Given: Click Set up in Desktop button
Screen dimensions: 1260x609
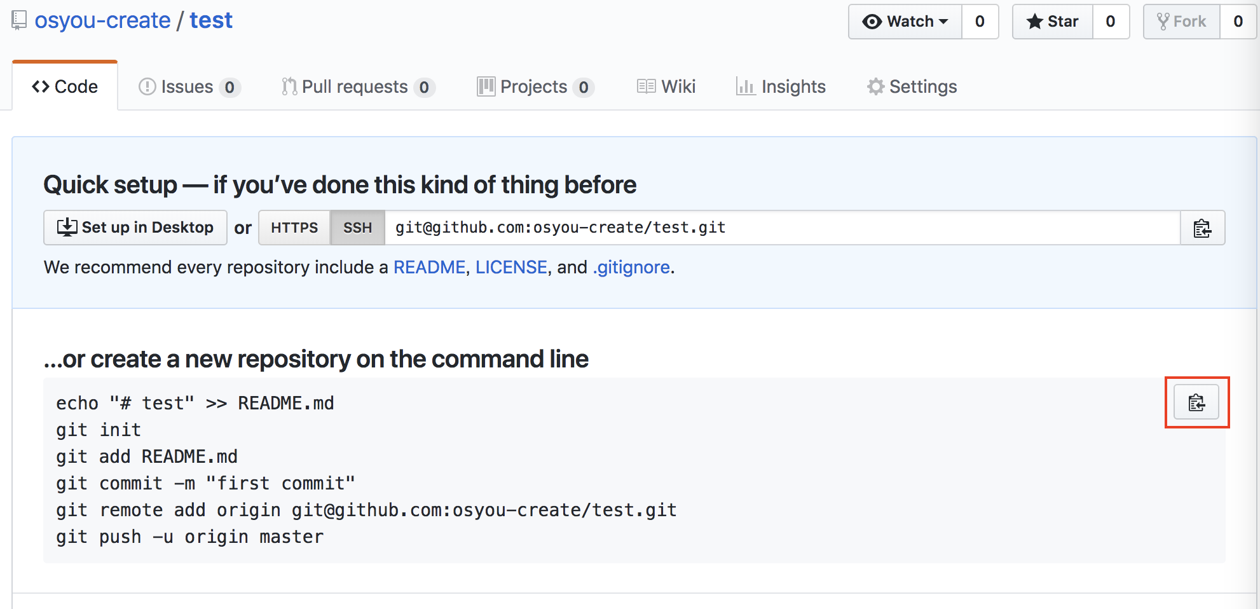Looking at the screenshot, I should pos(135,228).
